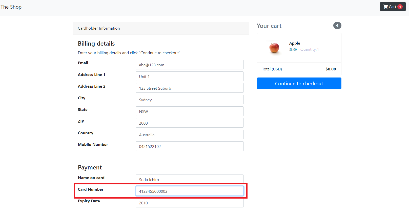Click the red cart count badge
Viewport: 409px width, 213px height.
click(400, 7)
